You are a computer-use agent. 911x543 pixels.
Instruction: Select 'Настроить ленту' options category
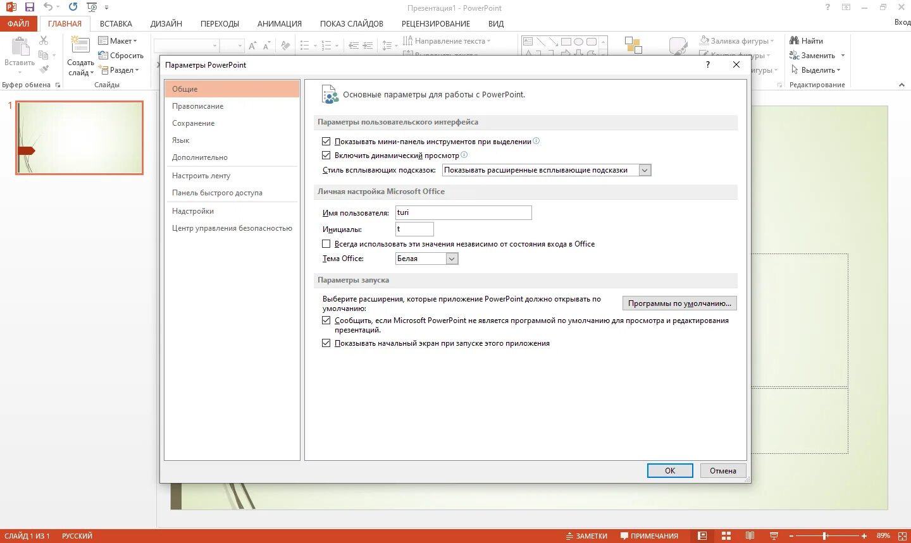click(232, 176)
